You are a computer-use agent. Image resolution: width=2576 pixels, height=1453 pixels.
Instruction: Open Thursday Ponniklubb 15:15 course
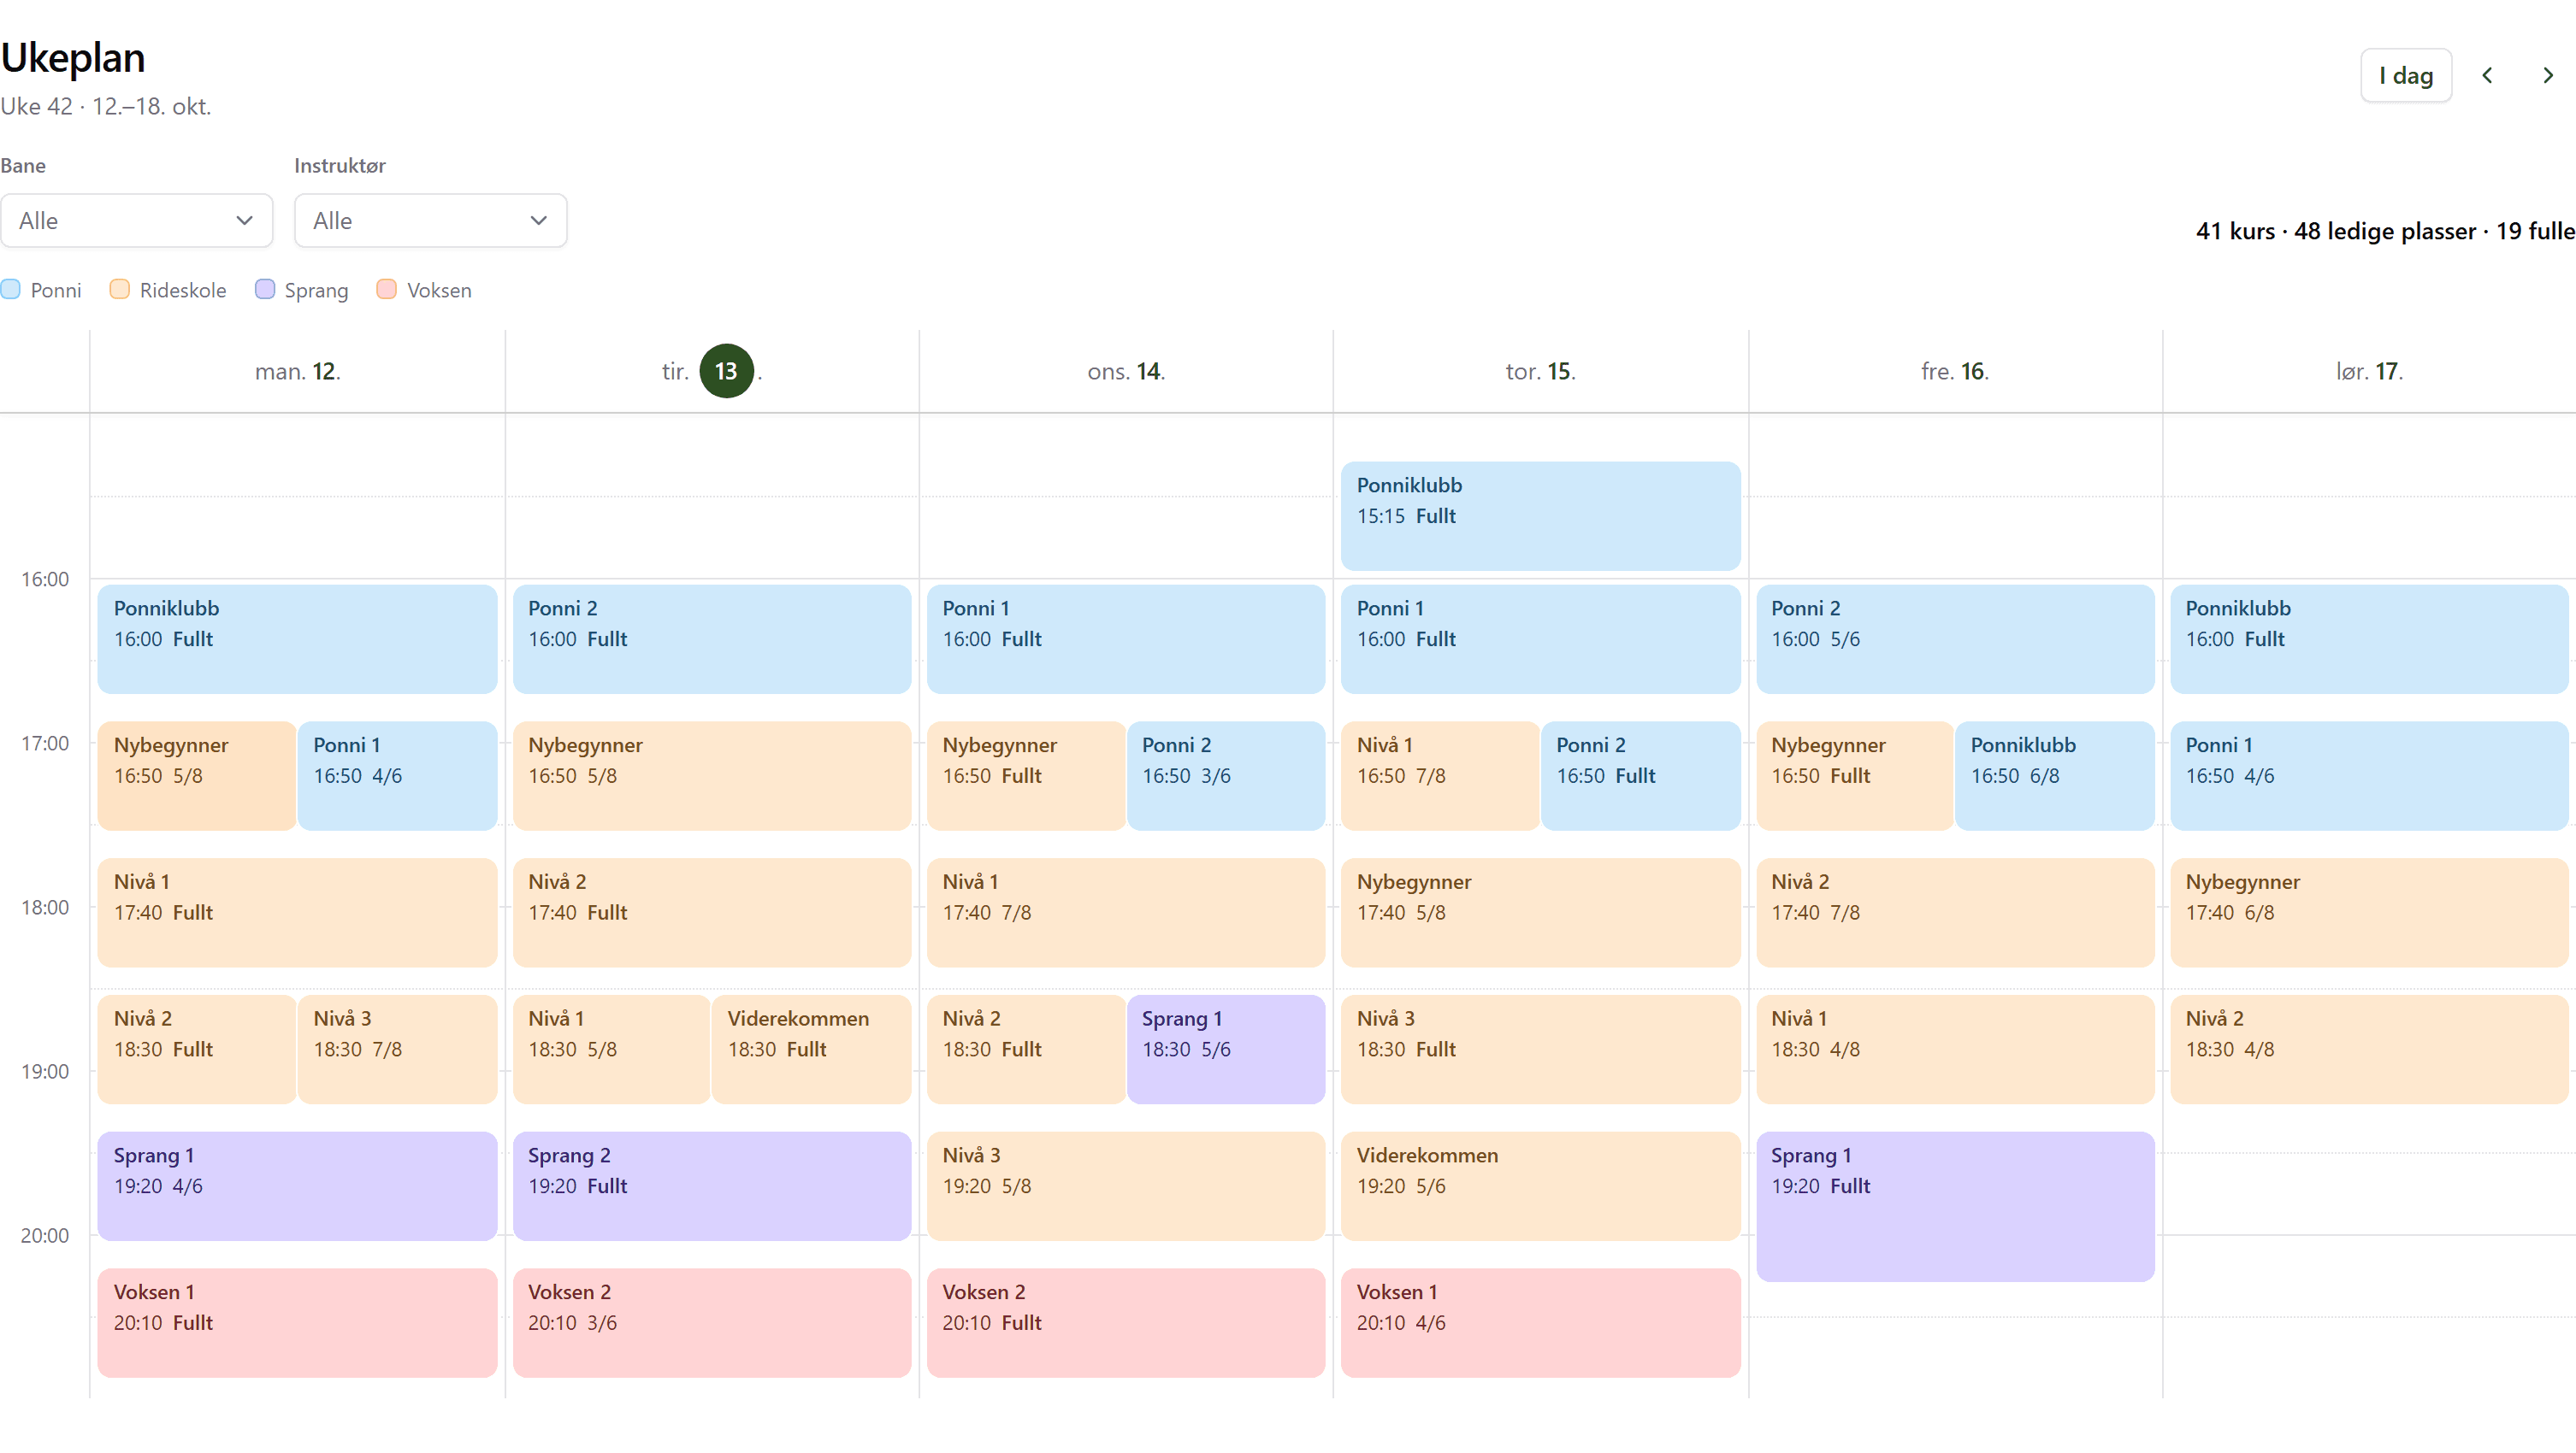[1541, 515]
